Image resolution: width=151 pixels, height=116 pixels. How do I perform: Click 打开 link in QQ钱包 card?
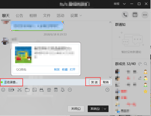[x=73, y=69]
